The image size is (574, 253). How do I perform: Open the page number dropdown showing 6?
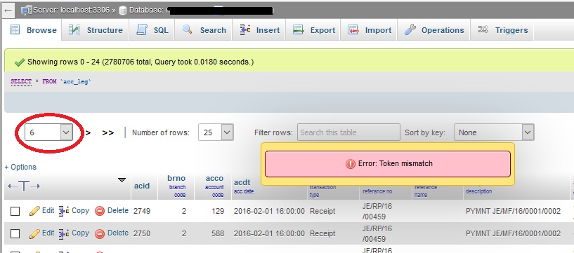(x=48, y=132)
